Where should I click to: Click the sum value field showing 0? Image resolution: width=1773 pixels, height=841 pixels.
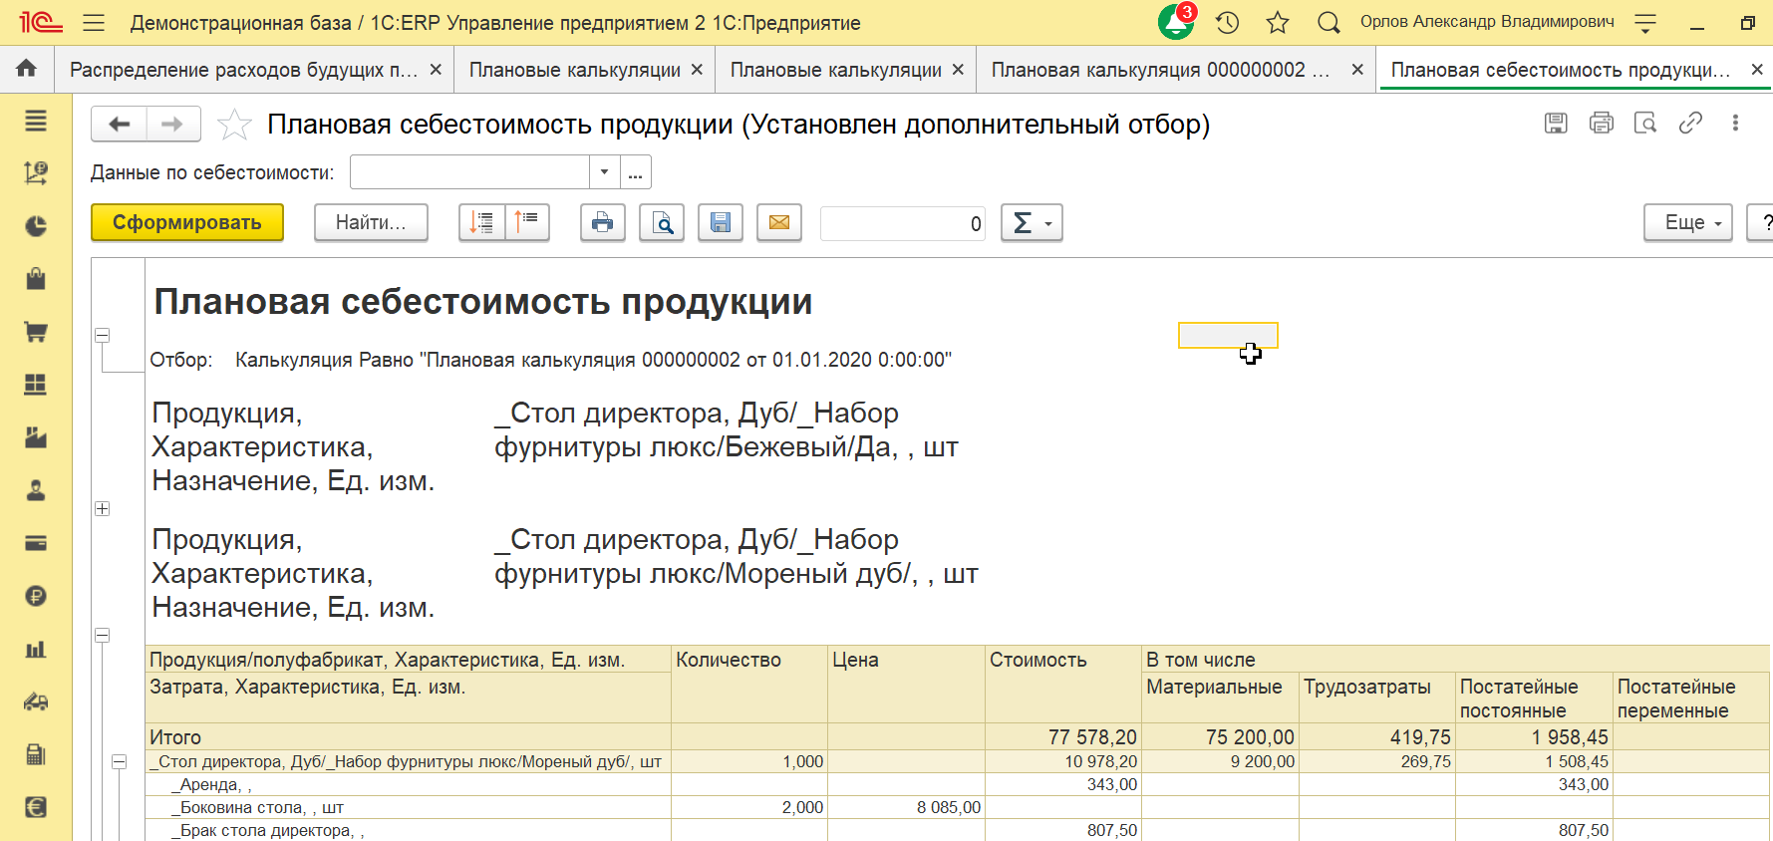pyautogui.click(x=904, y=223)
